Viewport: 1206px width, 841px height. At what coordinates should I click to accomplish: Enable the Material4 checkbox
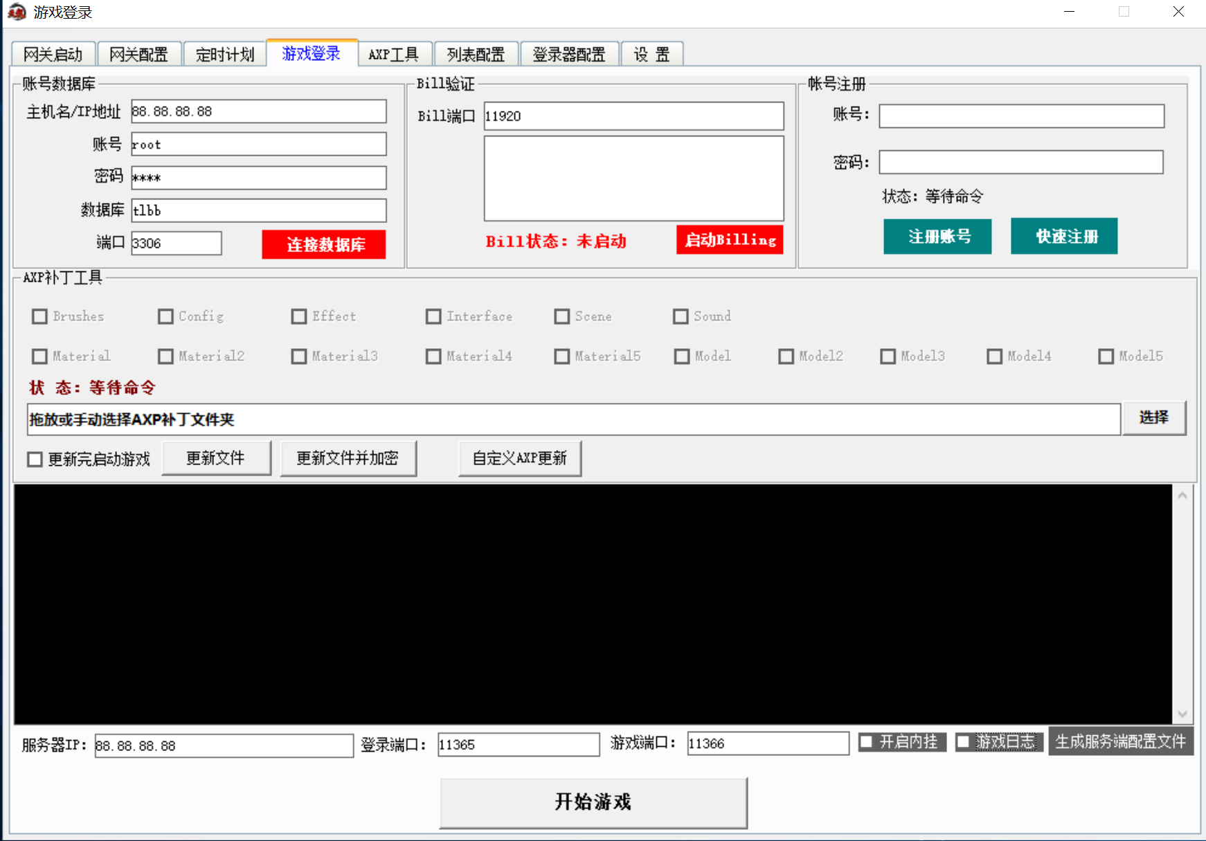pos(433,356)
